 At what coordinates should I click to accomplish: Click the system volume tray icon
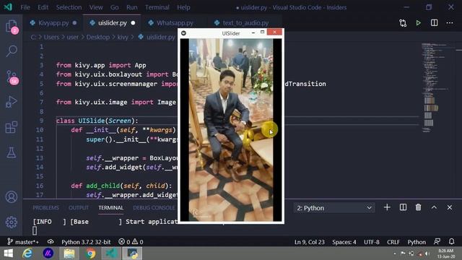click(x=427, y=253)
